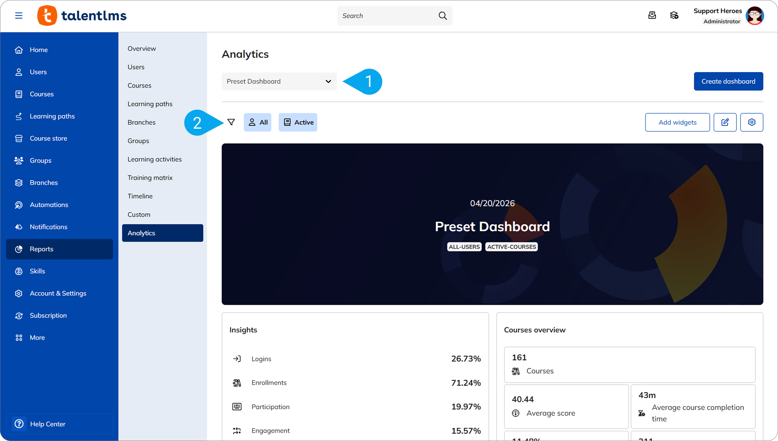Click the Logins 26.73% value
Screen dimensions: 778x441
coord(466,359)
